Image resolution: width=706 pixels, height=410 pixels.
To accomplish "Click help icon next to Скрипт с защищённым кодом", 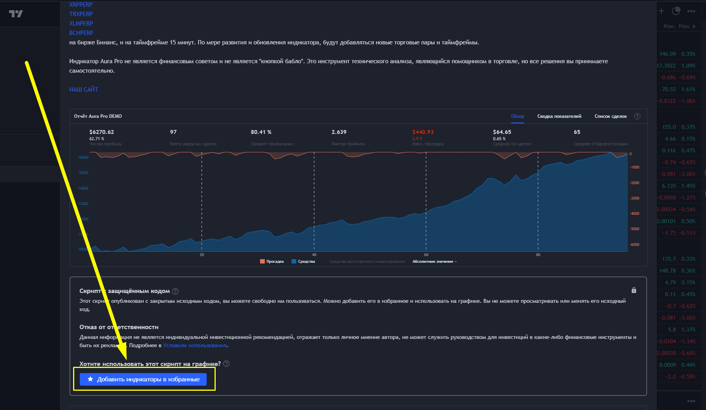I will click(x=175, y=291).
